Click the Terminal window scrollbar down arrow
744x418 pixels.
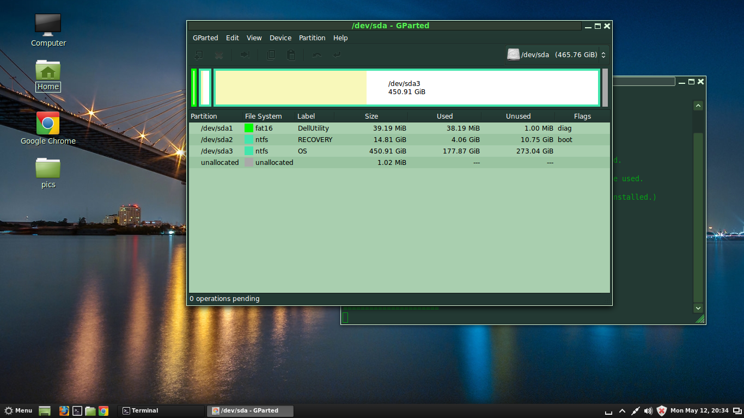[x=698, y=308]
